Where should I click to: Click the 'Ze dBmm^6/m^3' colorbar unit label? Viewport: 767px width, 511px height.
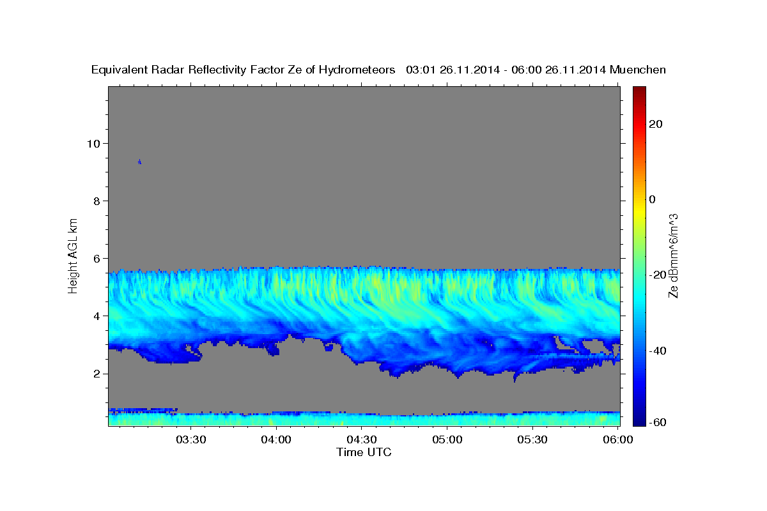click(673, 256)
